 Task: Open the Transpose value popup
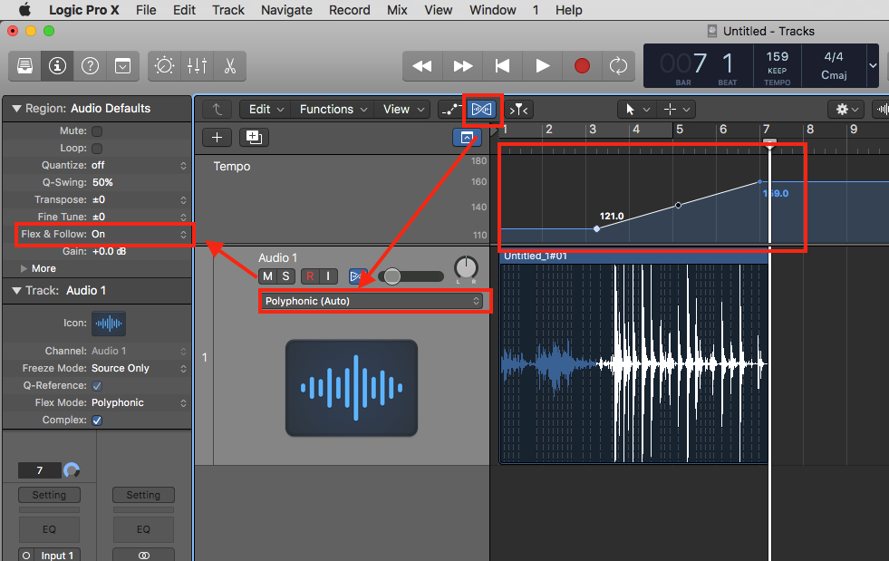click(x=139, y=199)
